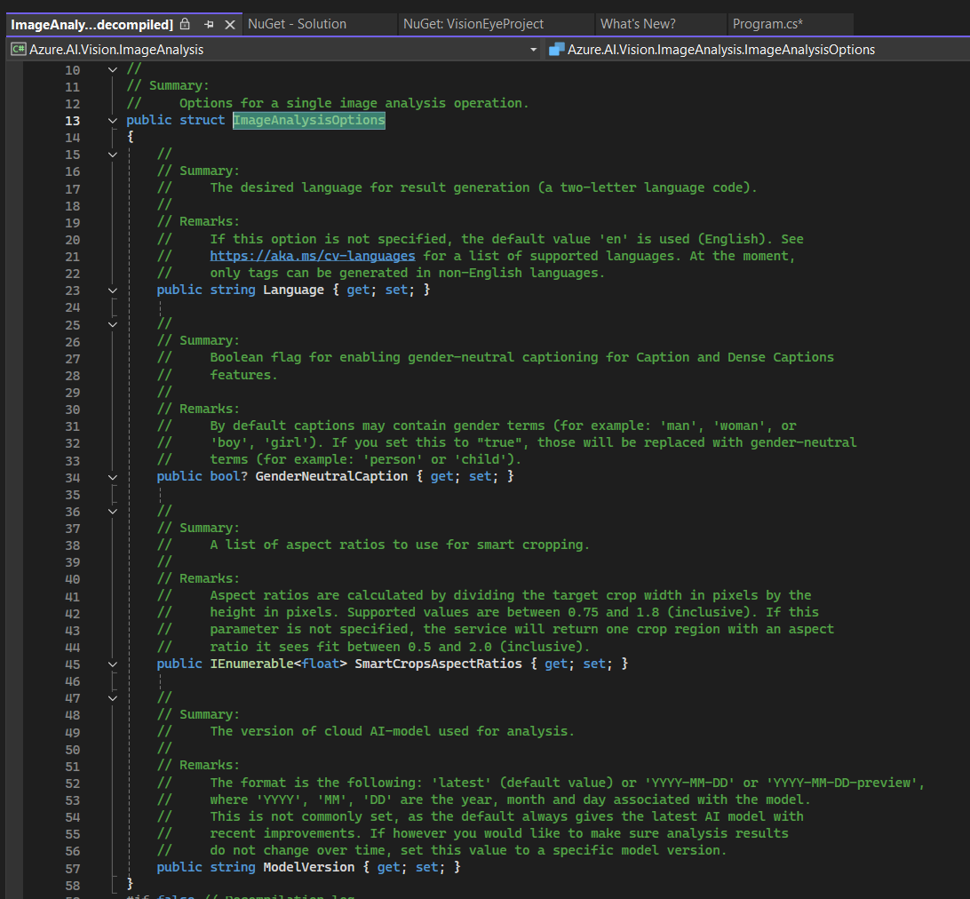The width and height of the screenshot is (970, 899).
Task: Switch to the NuGet - Solution tab
Action: point(297,24)
